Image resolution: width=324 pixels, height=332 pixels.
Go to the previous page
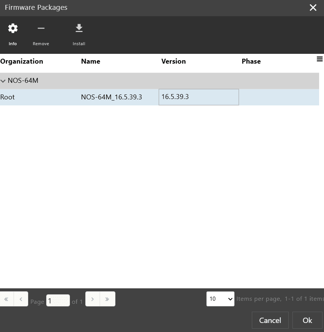tap(21, 299)
